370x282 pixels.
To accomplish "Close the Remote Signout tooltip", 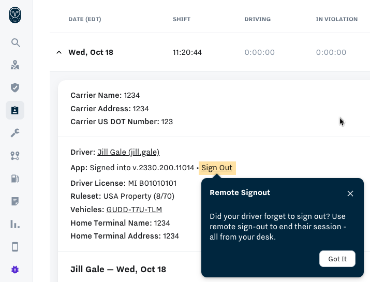I will 350,194.
